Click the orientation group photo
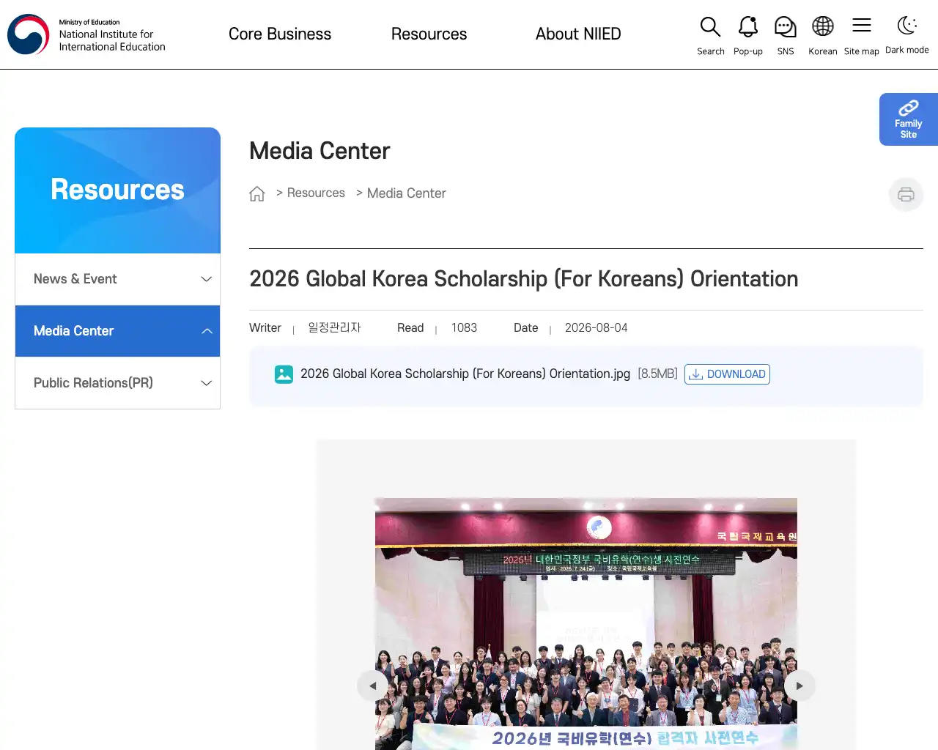 click(586, 624)
